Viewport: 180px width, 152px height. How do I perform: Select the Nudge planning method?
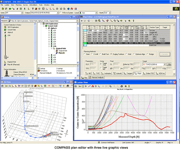pyautogui.click(x=147, y=54)
